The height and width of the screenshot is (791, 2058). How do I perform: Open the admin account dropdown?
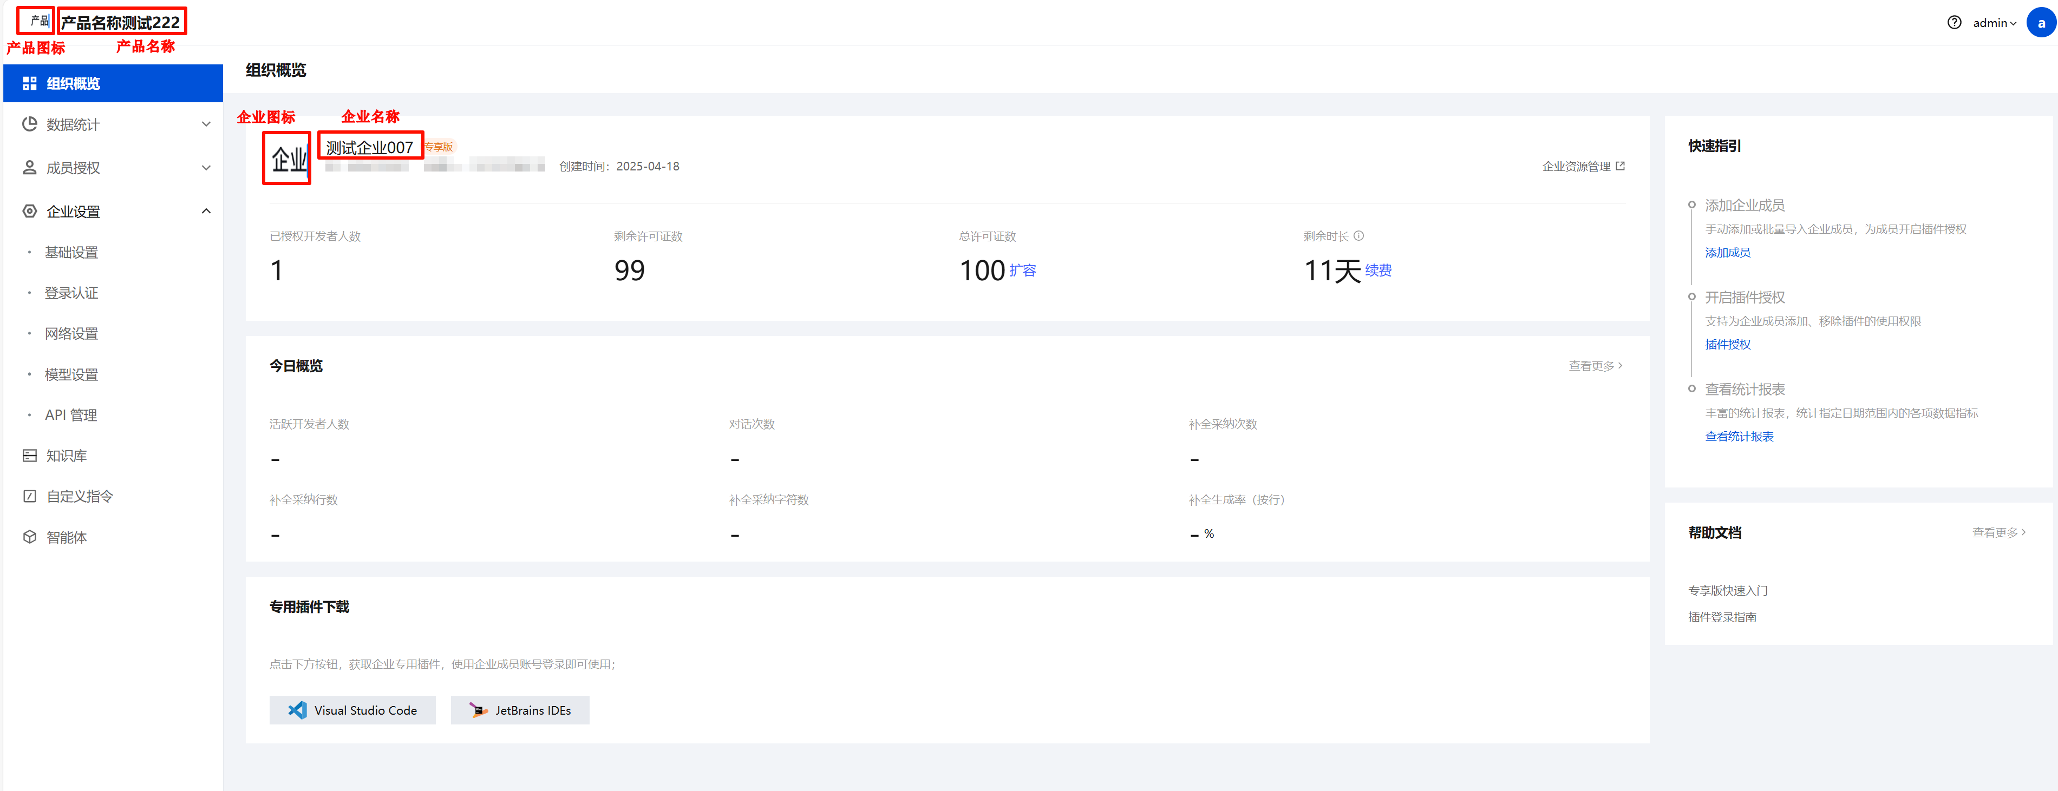1994,23
